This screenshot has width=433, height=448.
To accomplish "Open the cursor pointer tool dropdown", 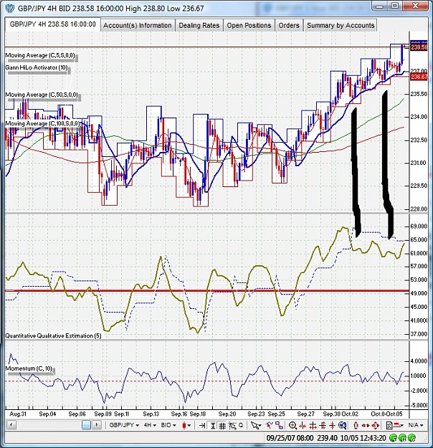I will coord(256,426).
